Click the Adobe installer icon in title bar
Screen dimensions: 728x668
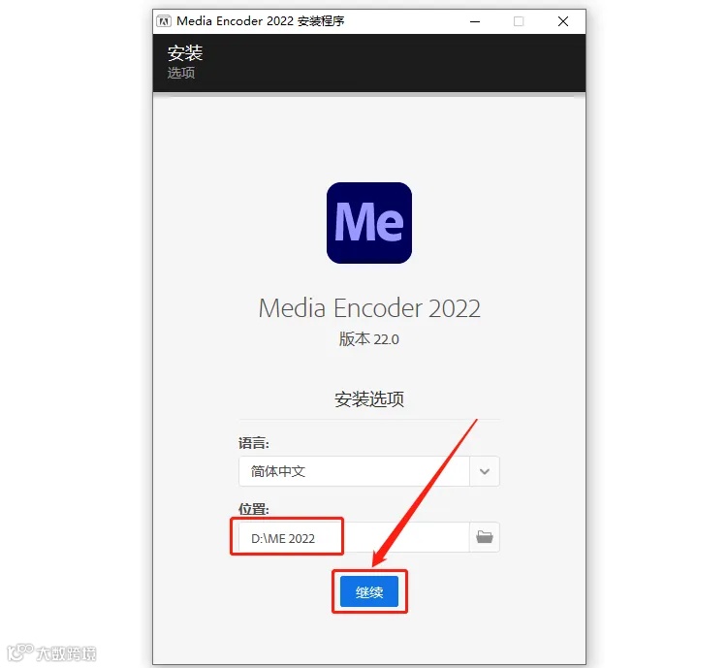point(164,21)
